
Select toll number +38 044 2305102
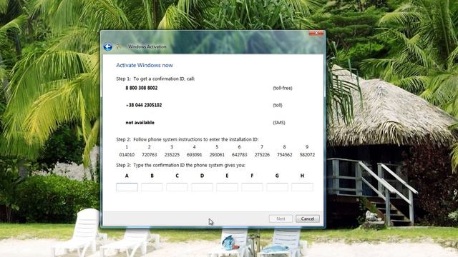[143, 105]
